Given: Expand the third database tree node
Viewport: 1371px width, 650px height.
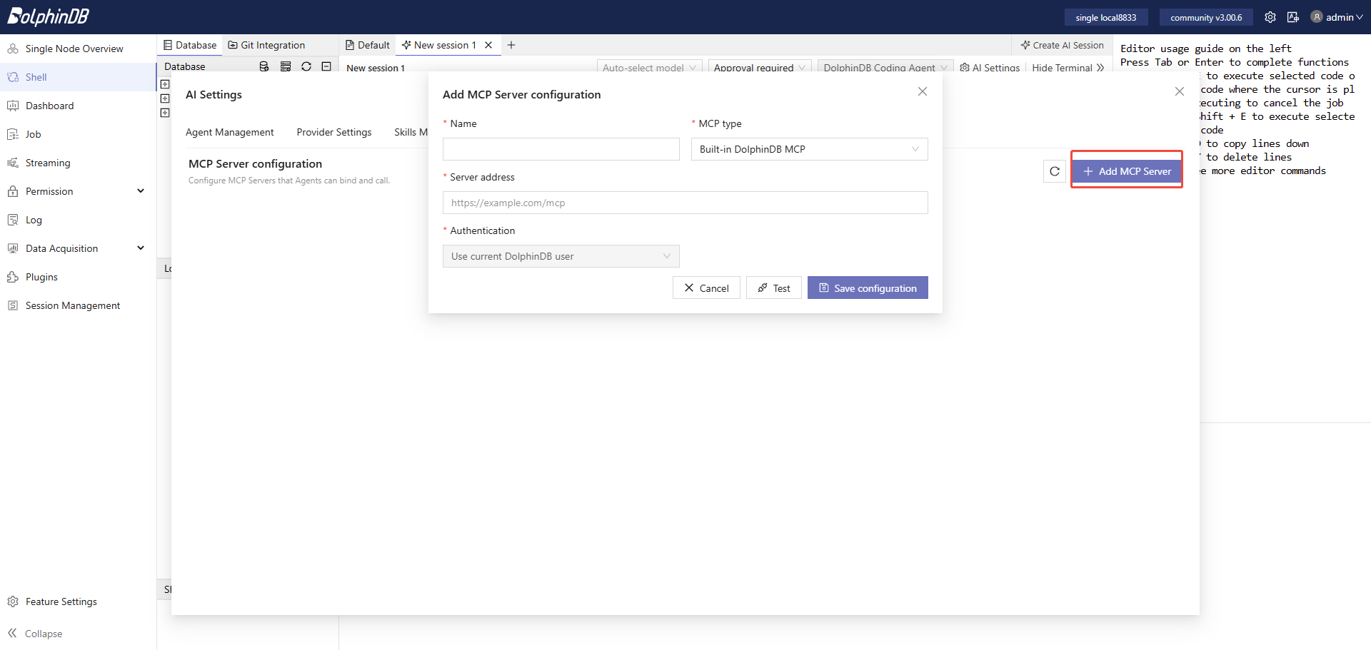Looking at the screenshot, I should [165, 113].
